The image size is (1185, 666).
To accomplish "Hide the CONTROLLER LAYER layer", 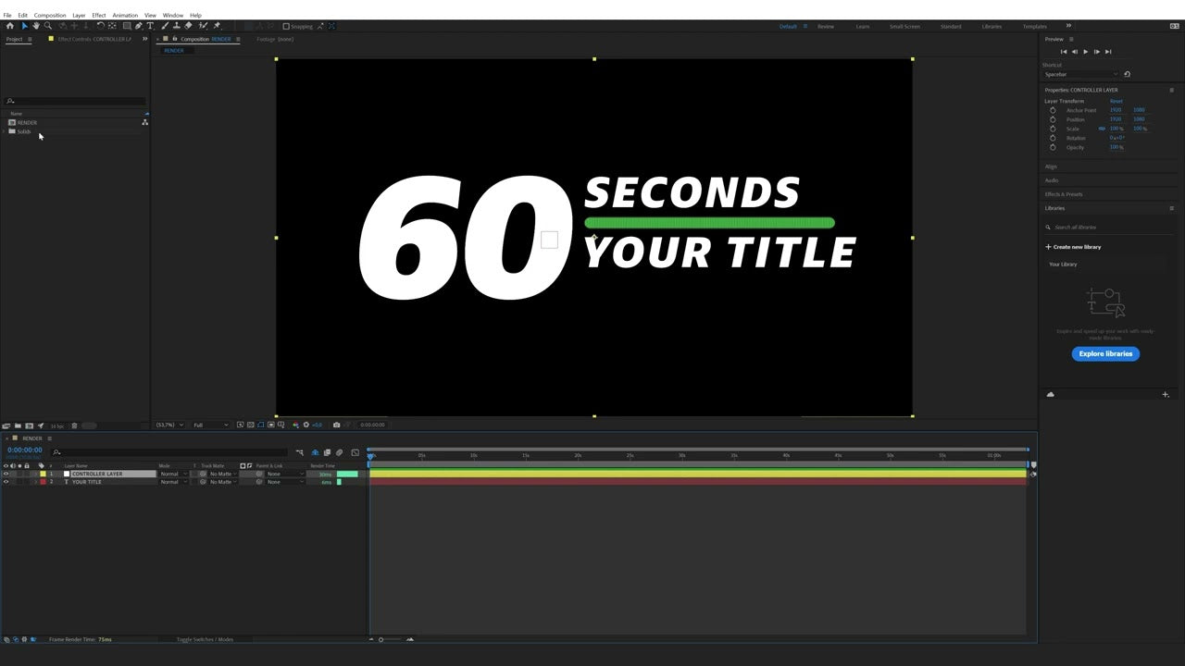I will [x=6, y=474].
